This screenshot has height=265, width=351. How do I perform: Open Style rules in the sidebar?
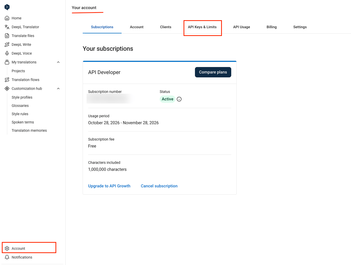tap(20, 114)
